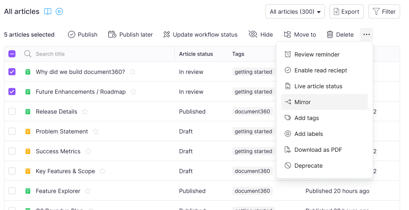This screenshot has height=210, width=409.
Task: Open the Release Details article
Action: pos(56,112)
